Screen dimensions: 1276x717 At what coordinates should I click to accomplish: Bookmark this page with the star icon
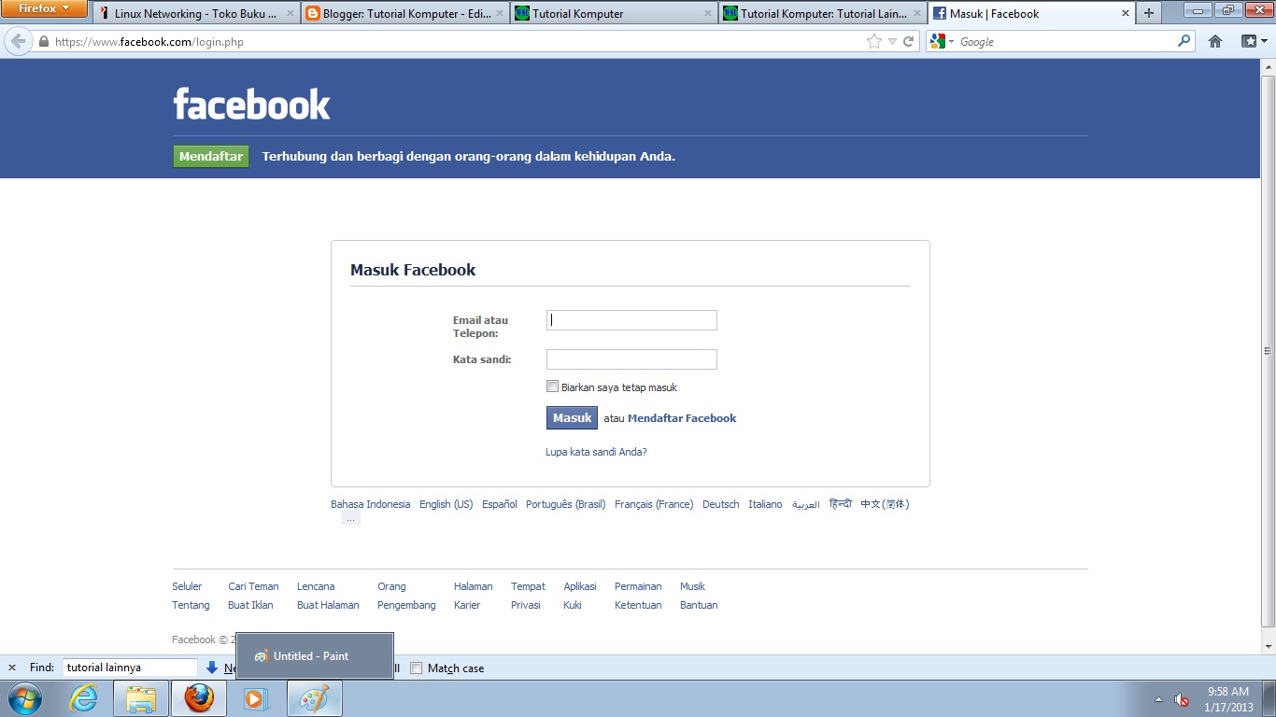[874, 41]
